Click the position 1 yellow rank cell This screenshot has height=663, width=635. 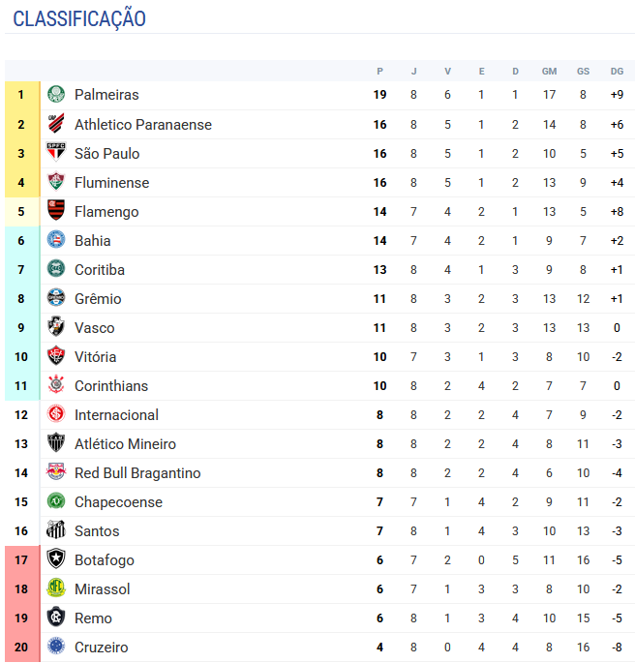coord(21,95)
